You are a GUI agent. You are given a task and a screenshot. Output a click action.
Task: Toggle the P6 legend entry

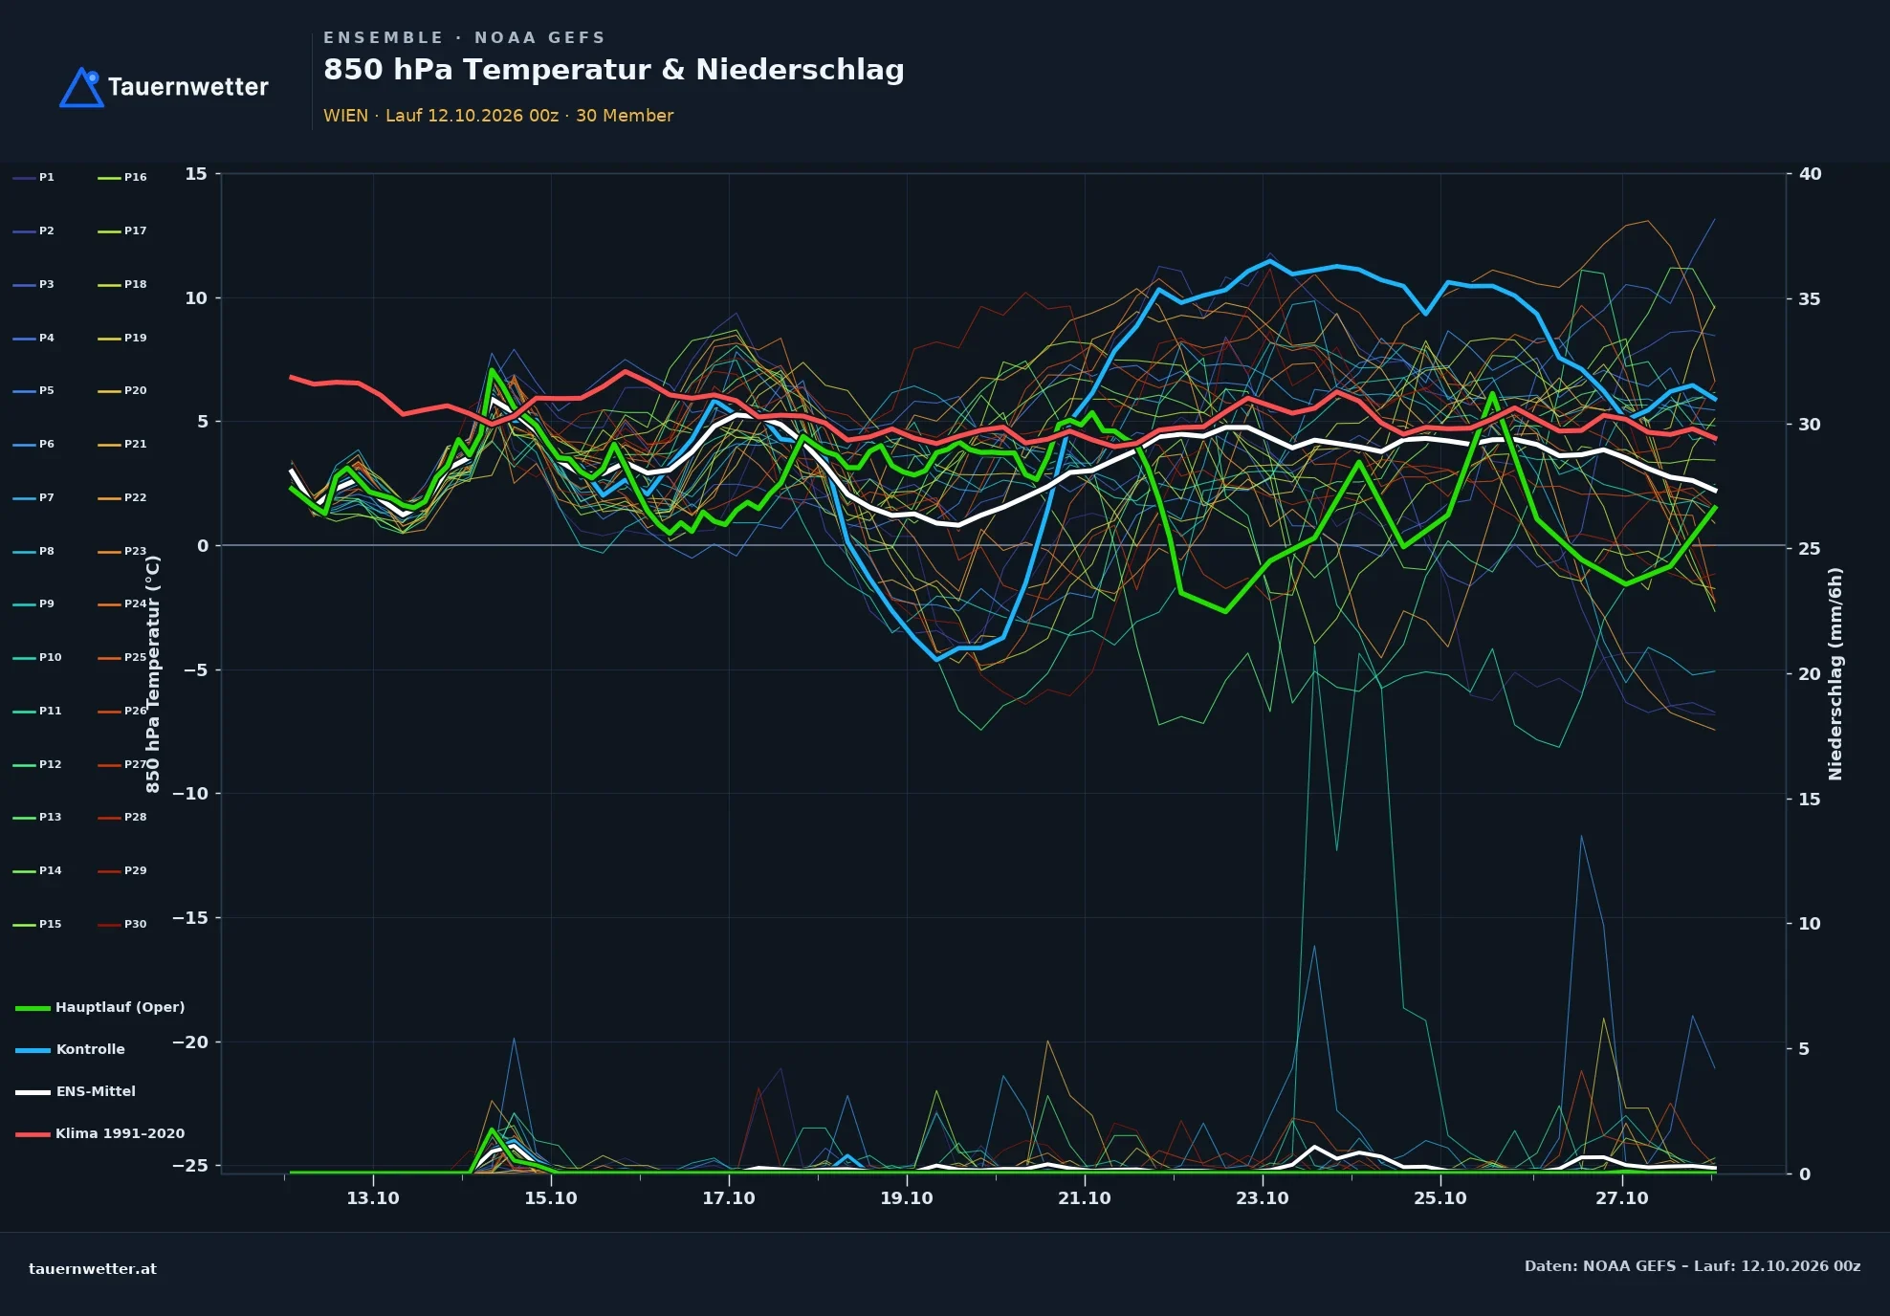[x=34, y=445]
